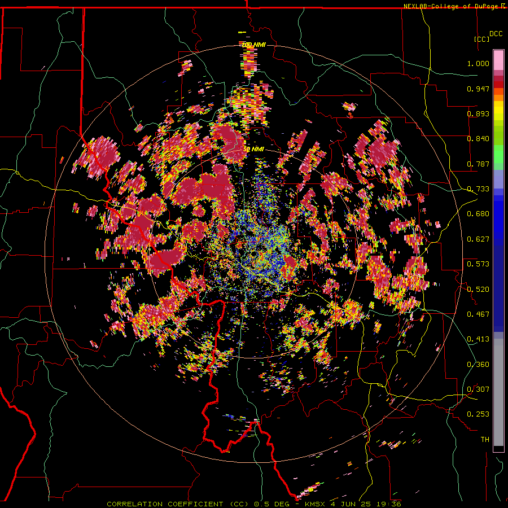Click the 50 NMI range ring label
The height and width of the screenshot is (508, 508).
pos(253,149)
